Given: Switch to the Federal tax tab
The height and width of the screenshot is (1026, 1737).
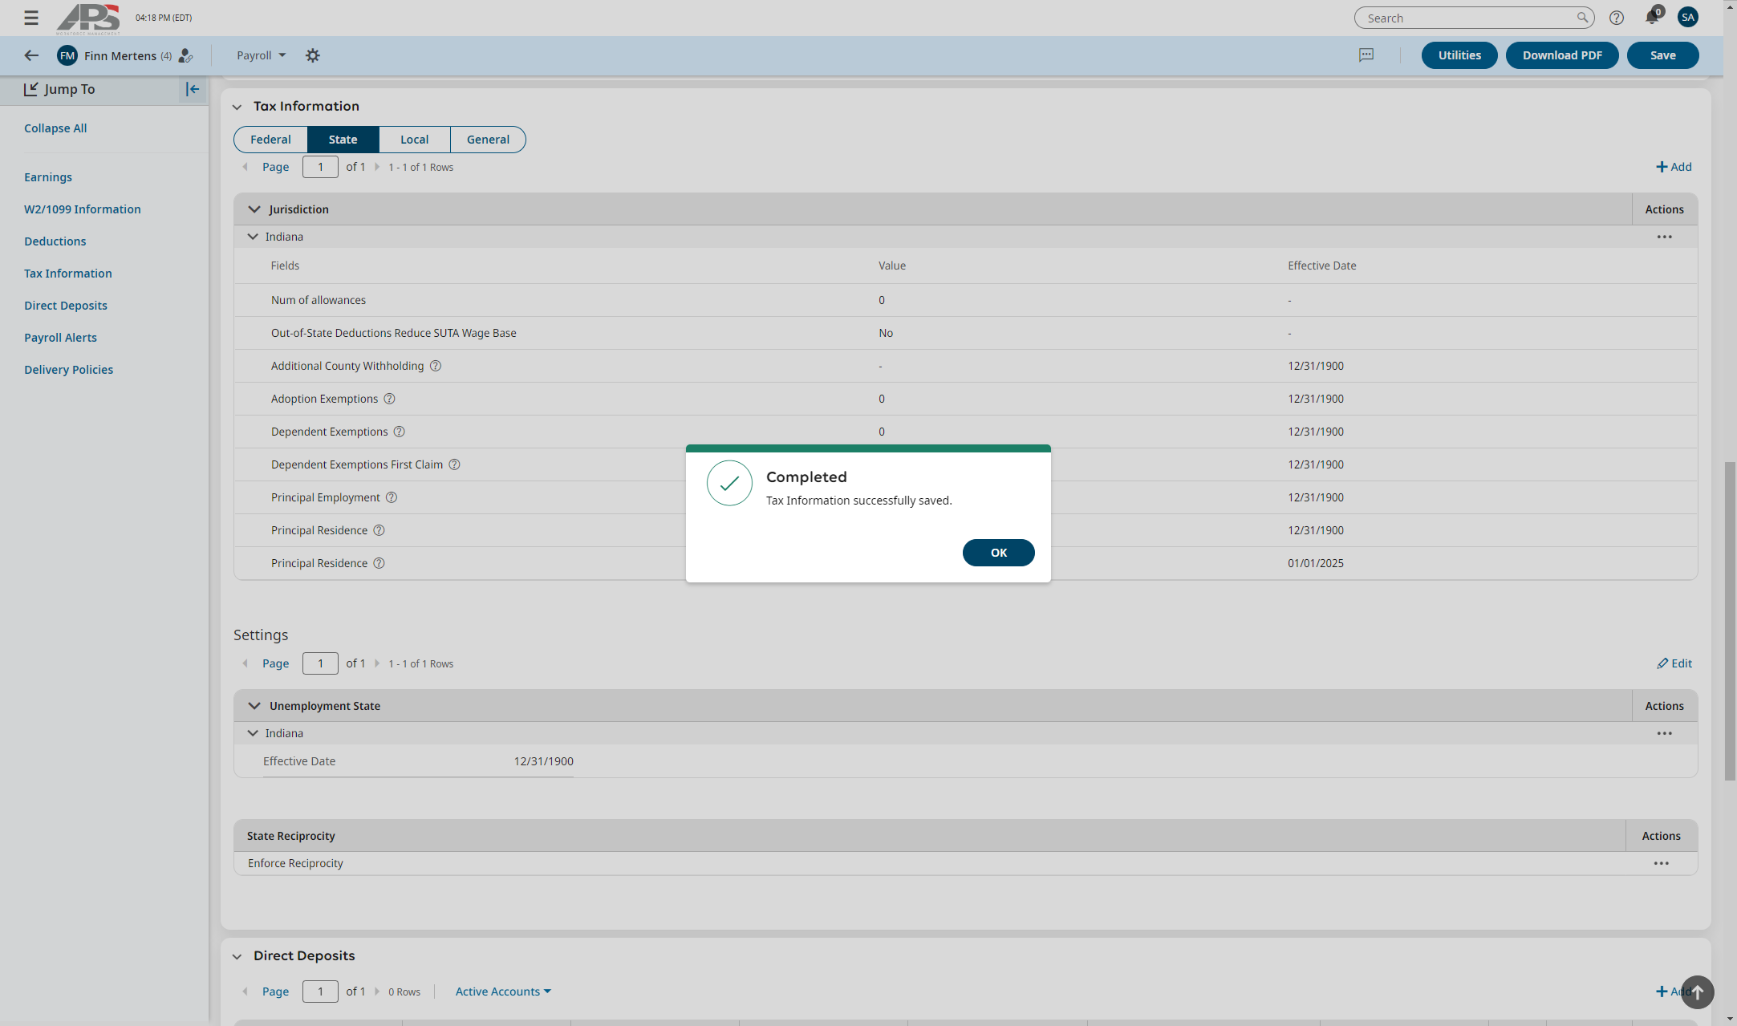Looking at the screenshot, I should point(270,140).
